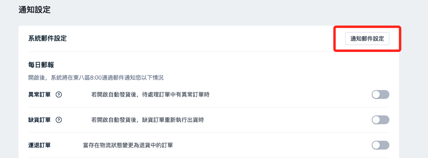Select the 異常訂單 row label
This screenshot has width=428, height=158.
[x=39, y=95]
